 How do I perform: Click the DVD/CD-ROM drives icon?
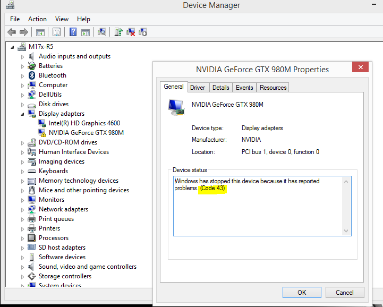click(x=32, y=142)
